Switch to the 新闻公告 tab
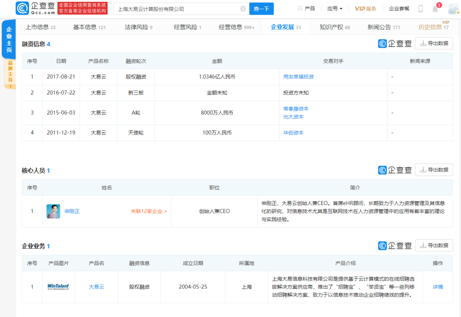The height and width of the screenshot is (317, 461). click(384, 27)
